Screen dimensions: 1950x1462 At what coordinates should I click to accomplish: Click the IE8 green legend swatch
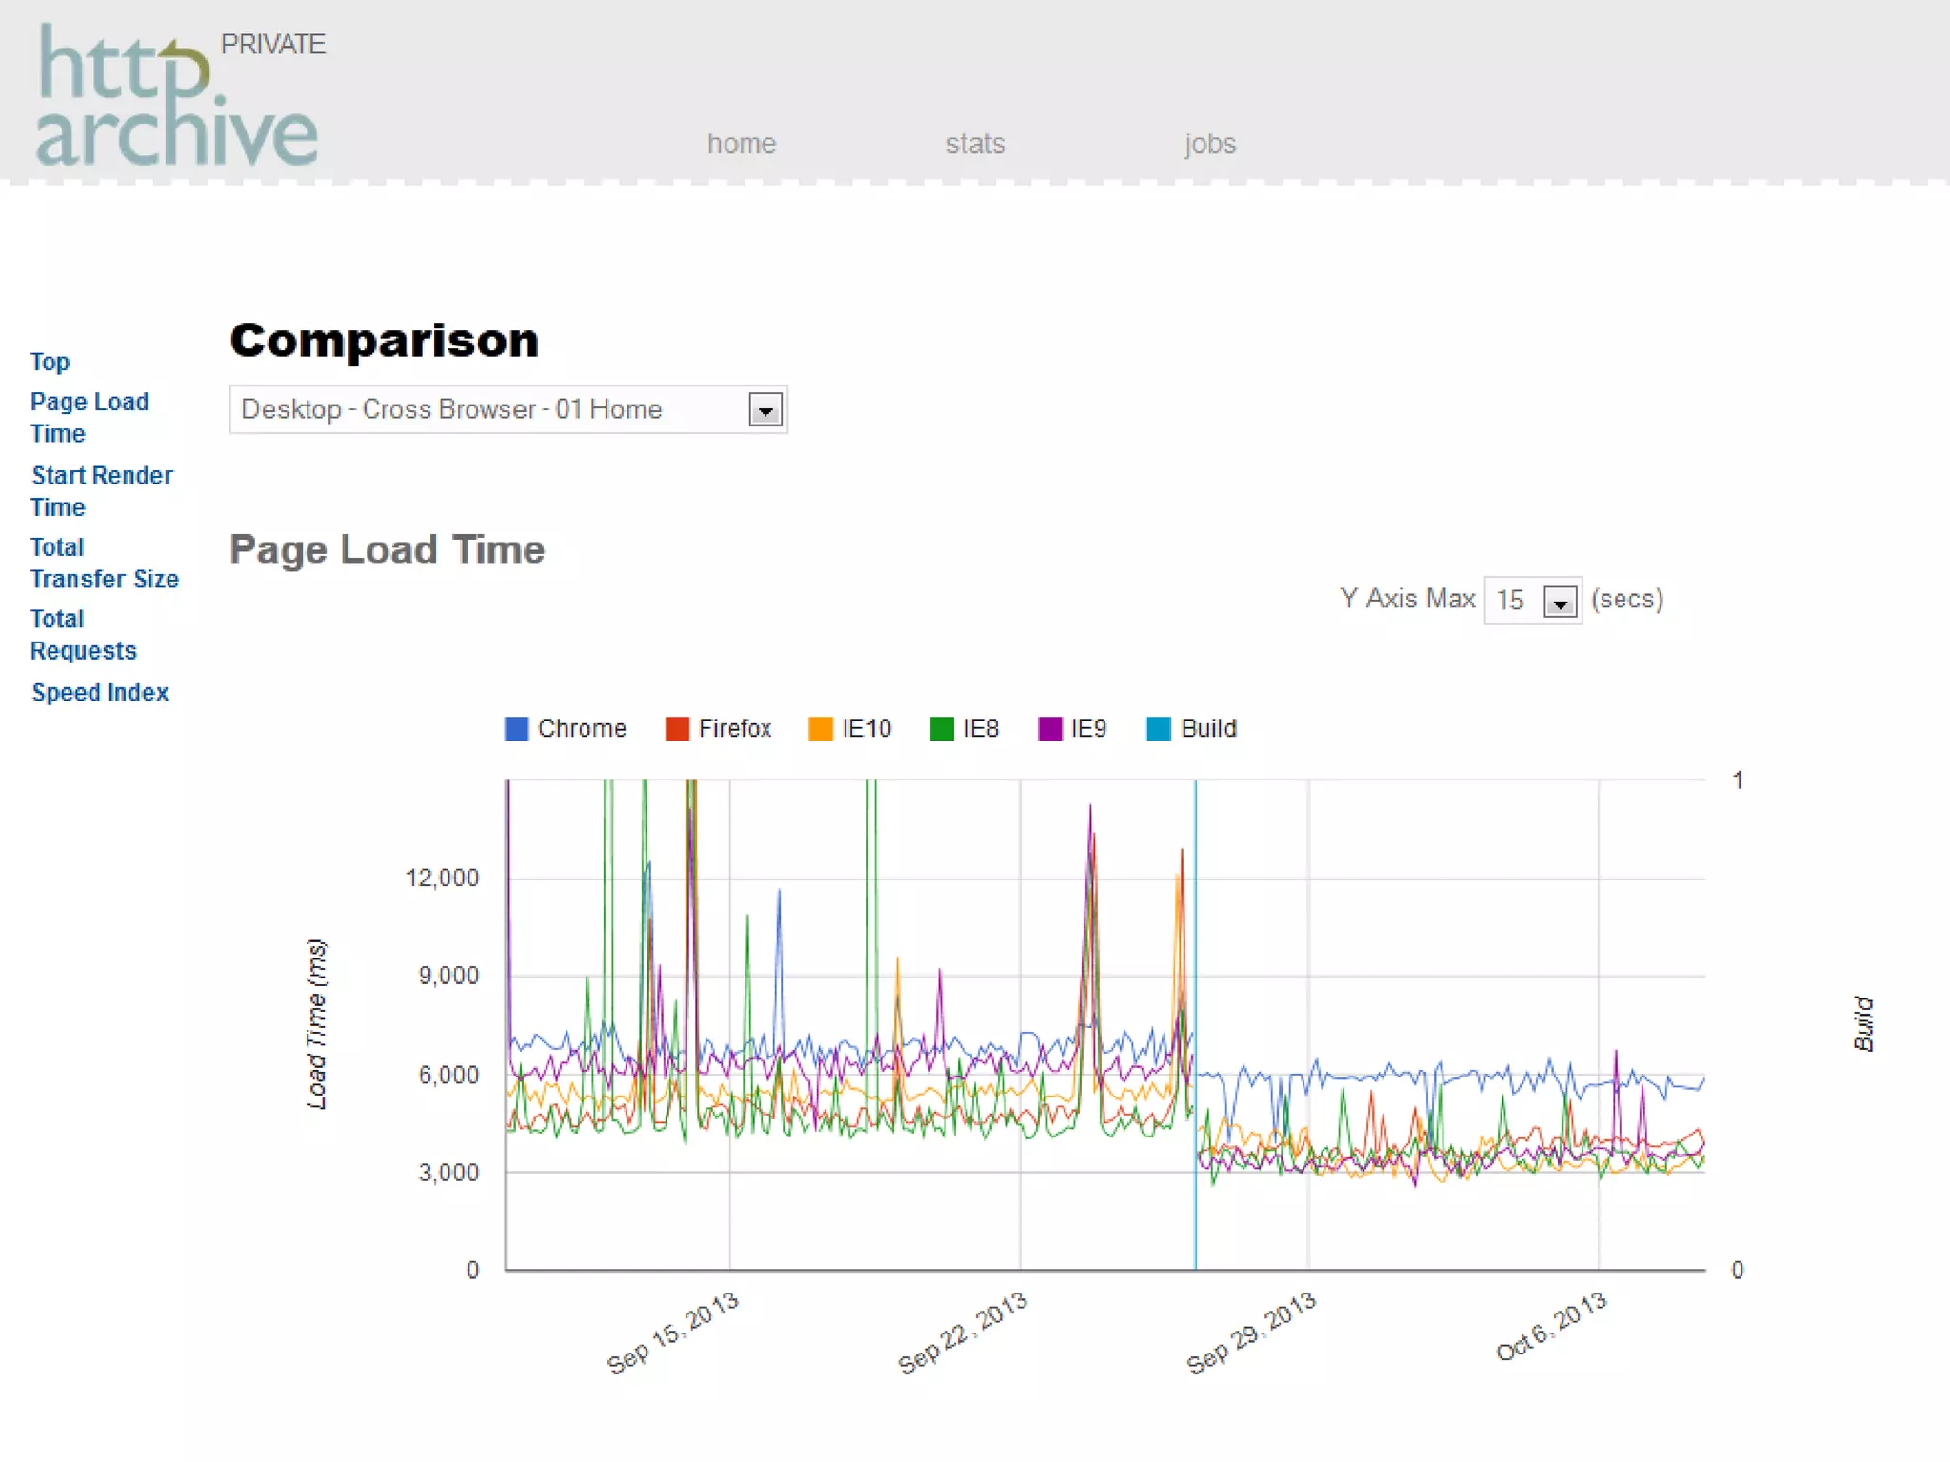[x=941, y=729]
